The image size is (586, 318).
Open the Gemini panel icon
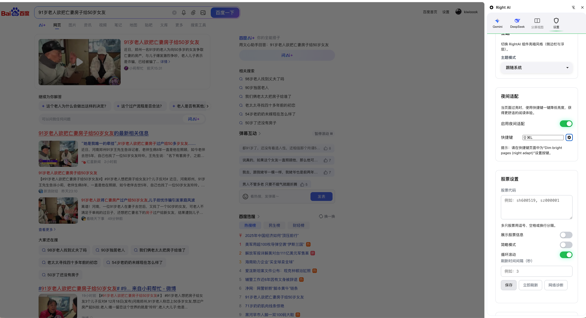click(x=497, y=23)
